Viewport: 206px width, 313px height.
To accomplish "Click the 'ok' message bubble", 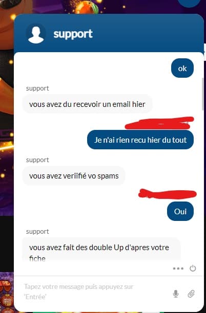I will (x=182, y=68).
